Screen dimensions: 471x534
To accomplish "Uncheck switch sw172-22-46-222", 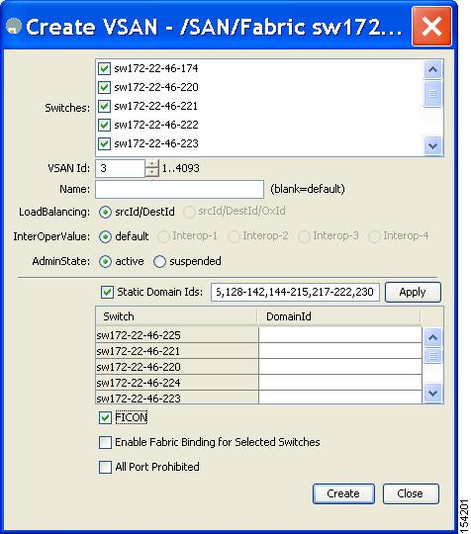I will 104,125.
